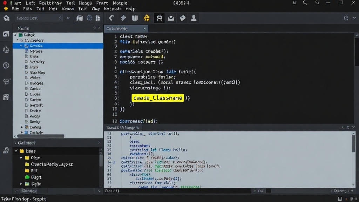
Task: Click the user profile toolbar icon
Action: [x=194, y=18]
